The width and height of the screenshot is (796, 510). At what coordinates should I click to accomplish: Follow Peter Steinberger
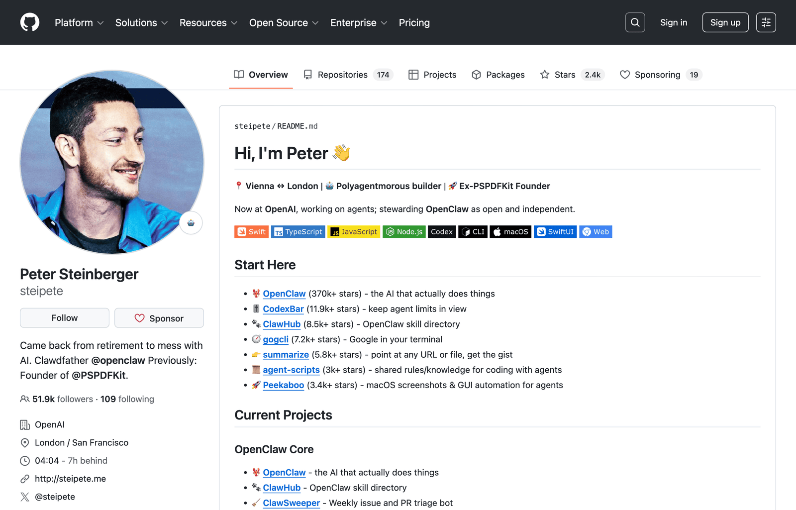65,318
